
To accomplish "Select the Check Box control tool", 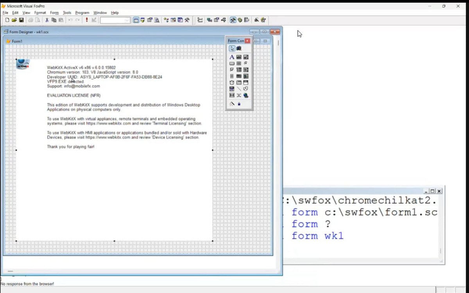I will tap(232, 70).
